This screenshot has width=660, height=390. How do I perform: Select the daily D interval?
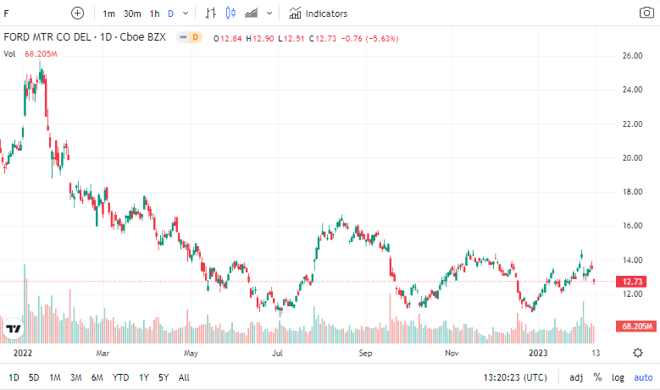(x=170, y=14)
